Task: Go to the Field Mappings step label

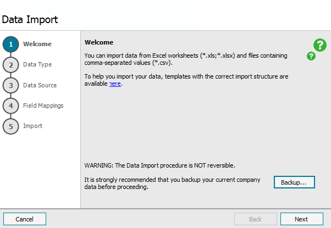Action: [x=43, y=105]
